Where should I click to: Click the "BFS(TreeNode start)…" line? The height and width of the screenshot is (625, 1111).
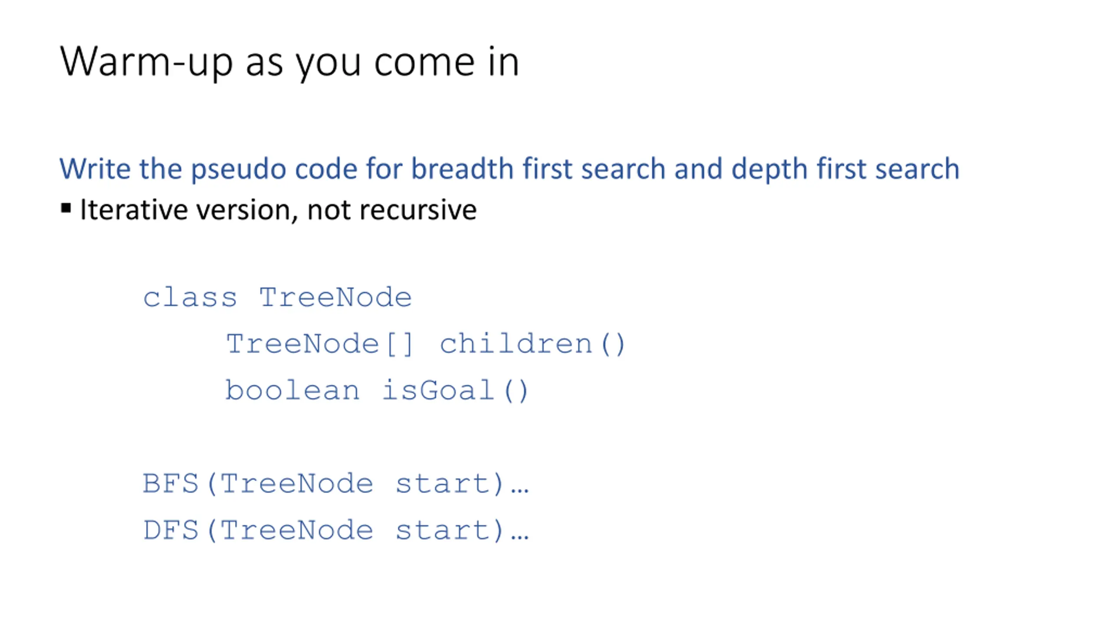pyautogui.click(x=336, y=484)
